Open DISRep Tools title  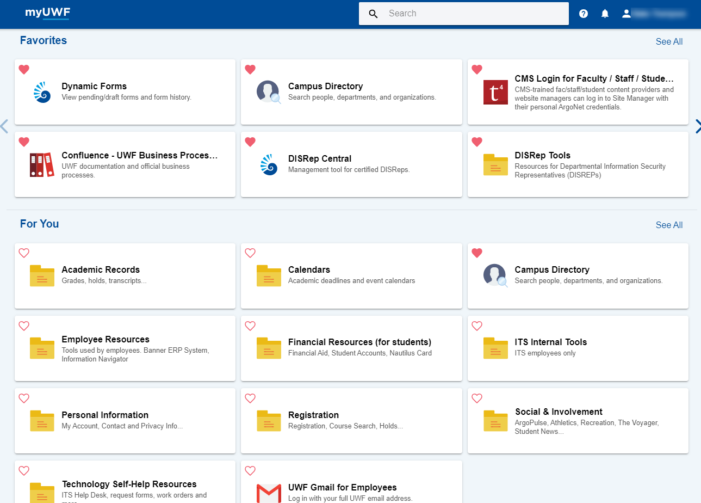543,155
